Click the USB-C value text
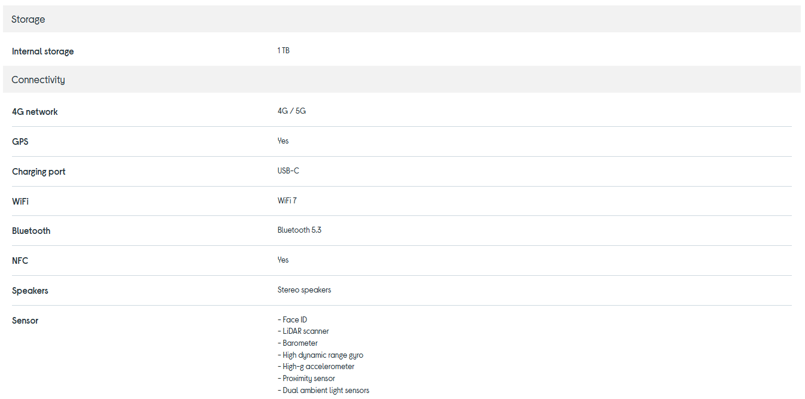This screenshot has height=399, width=805. (x=288, y=171)
